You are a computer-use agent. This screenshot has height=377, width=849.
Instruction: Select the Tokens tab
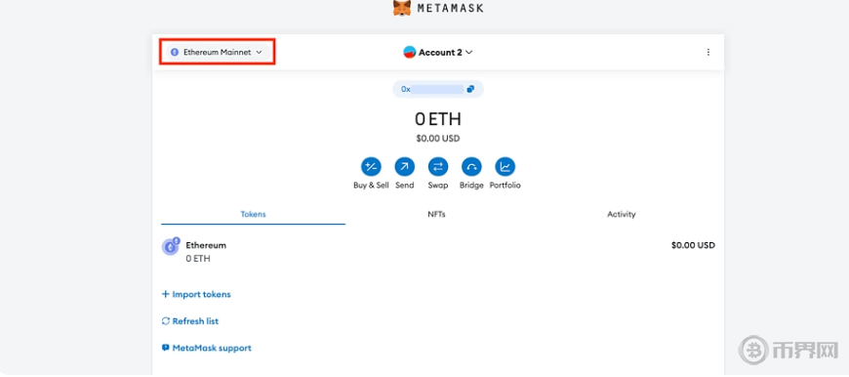(x=254, y=214)
